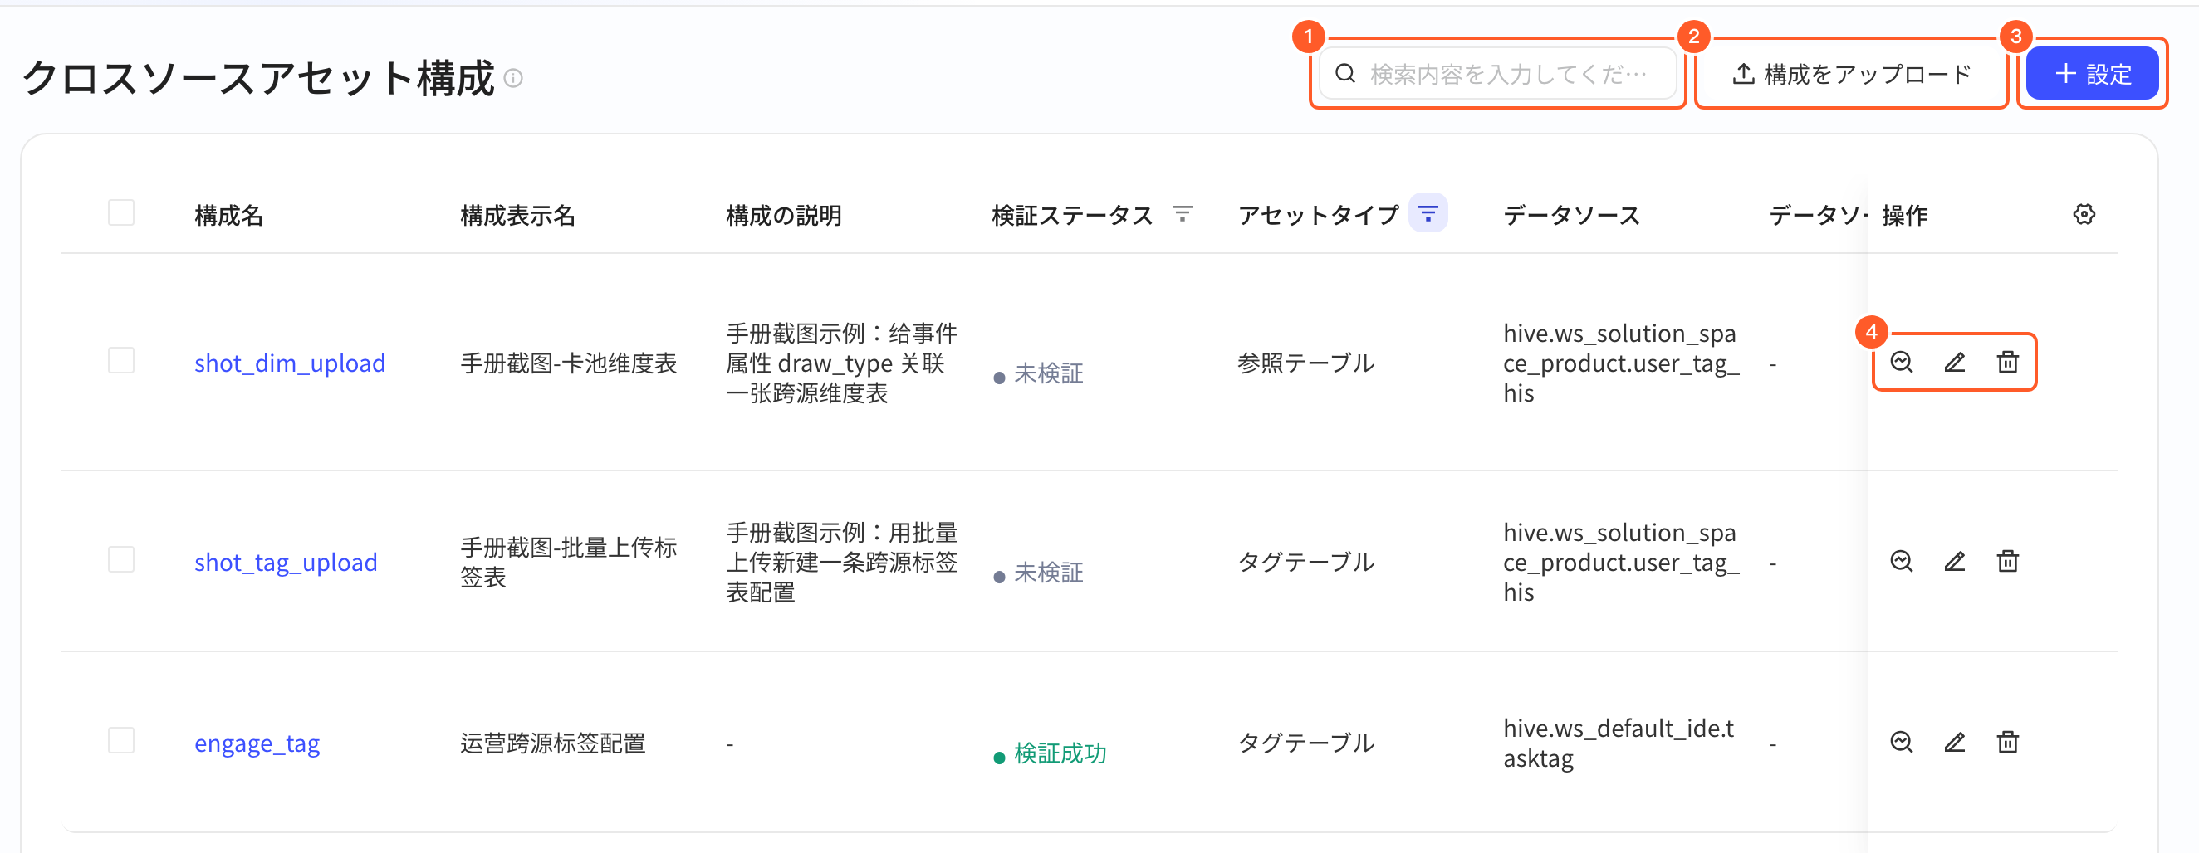2199x853 pixels.
Task: Edit the shot_tag_upload configuration
Action: pyautogui.click(x=1955, y=561)
